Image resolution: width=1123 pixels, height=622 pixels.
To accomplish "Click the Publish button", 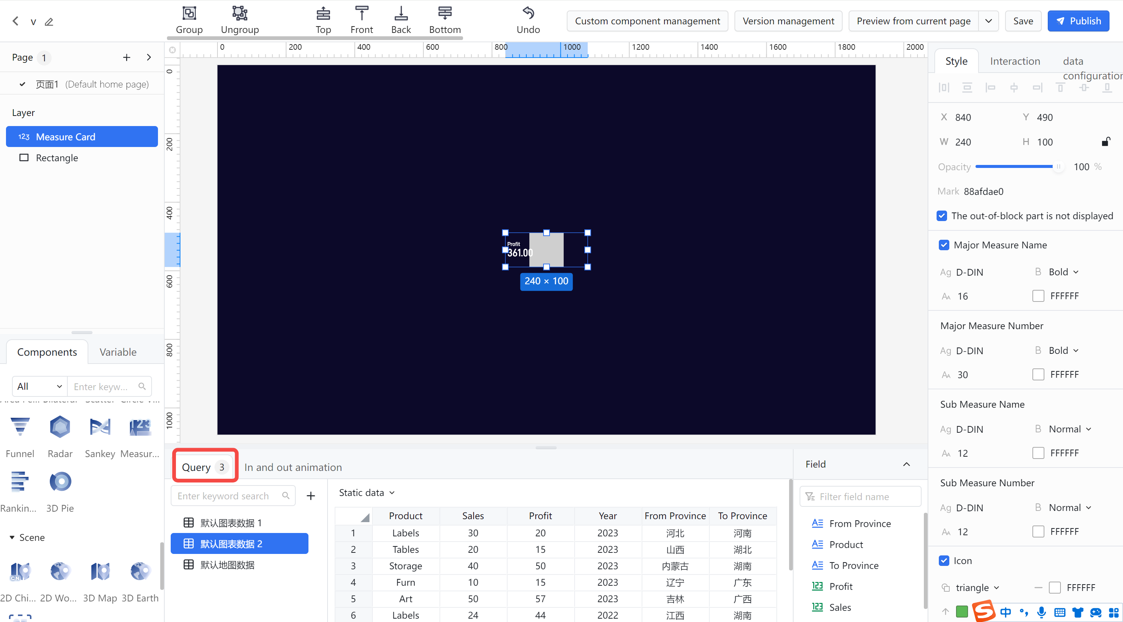I will tap(1078, 21).
